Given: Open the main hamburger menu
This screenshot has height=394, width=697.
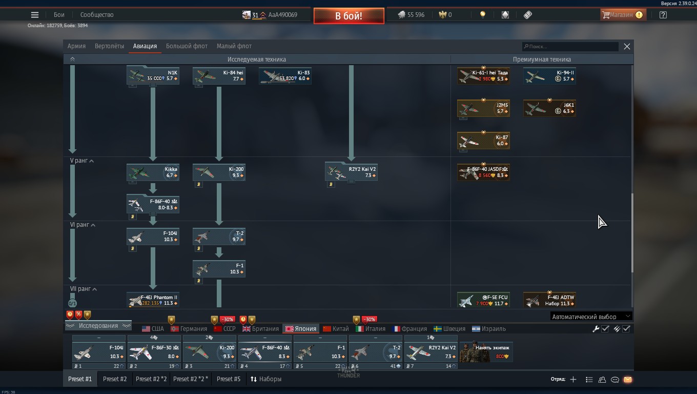Looking at the screenshot, I should pos(35,15).
